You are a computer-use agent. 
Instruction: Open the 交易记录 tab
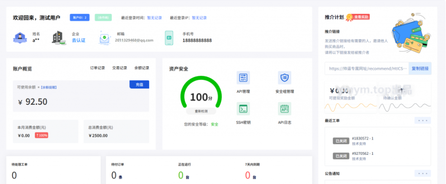(120, 68)
